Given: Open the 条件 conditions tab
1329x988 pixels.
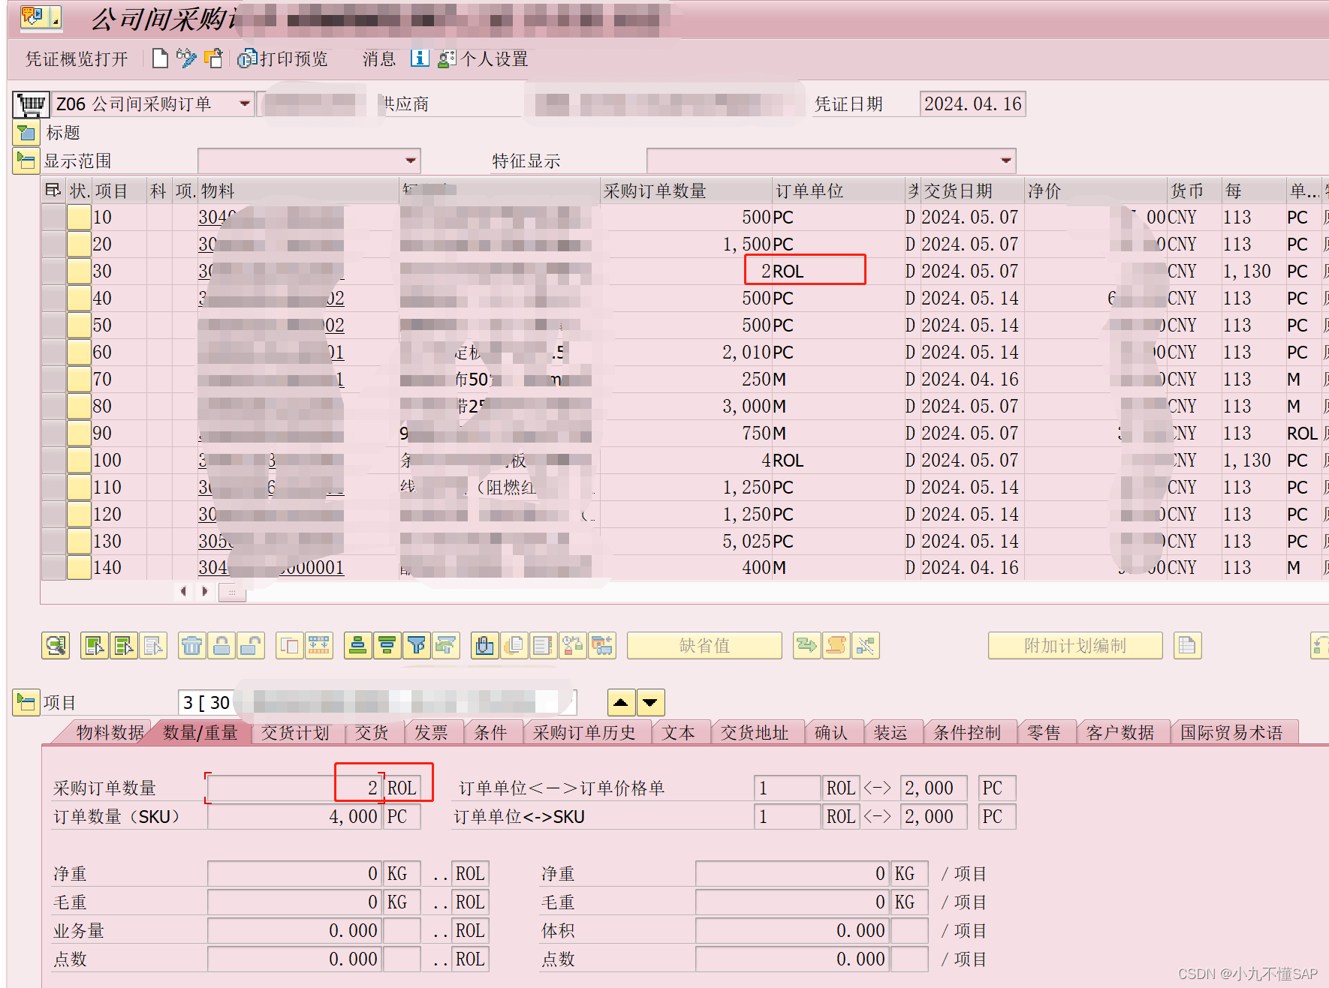Looking at the screenshot, I should 493,732.
